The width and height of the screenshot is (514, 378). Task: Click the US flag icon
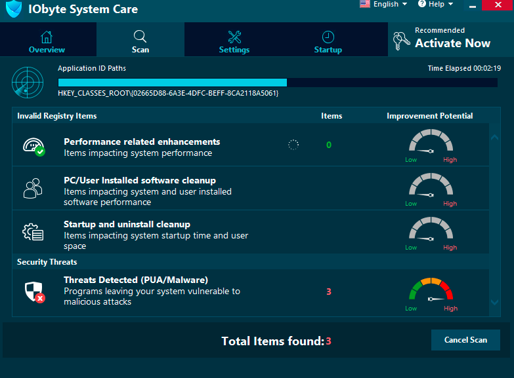pyautogui.click(x=365, y=4)
